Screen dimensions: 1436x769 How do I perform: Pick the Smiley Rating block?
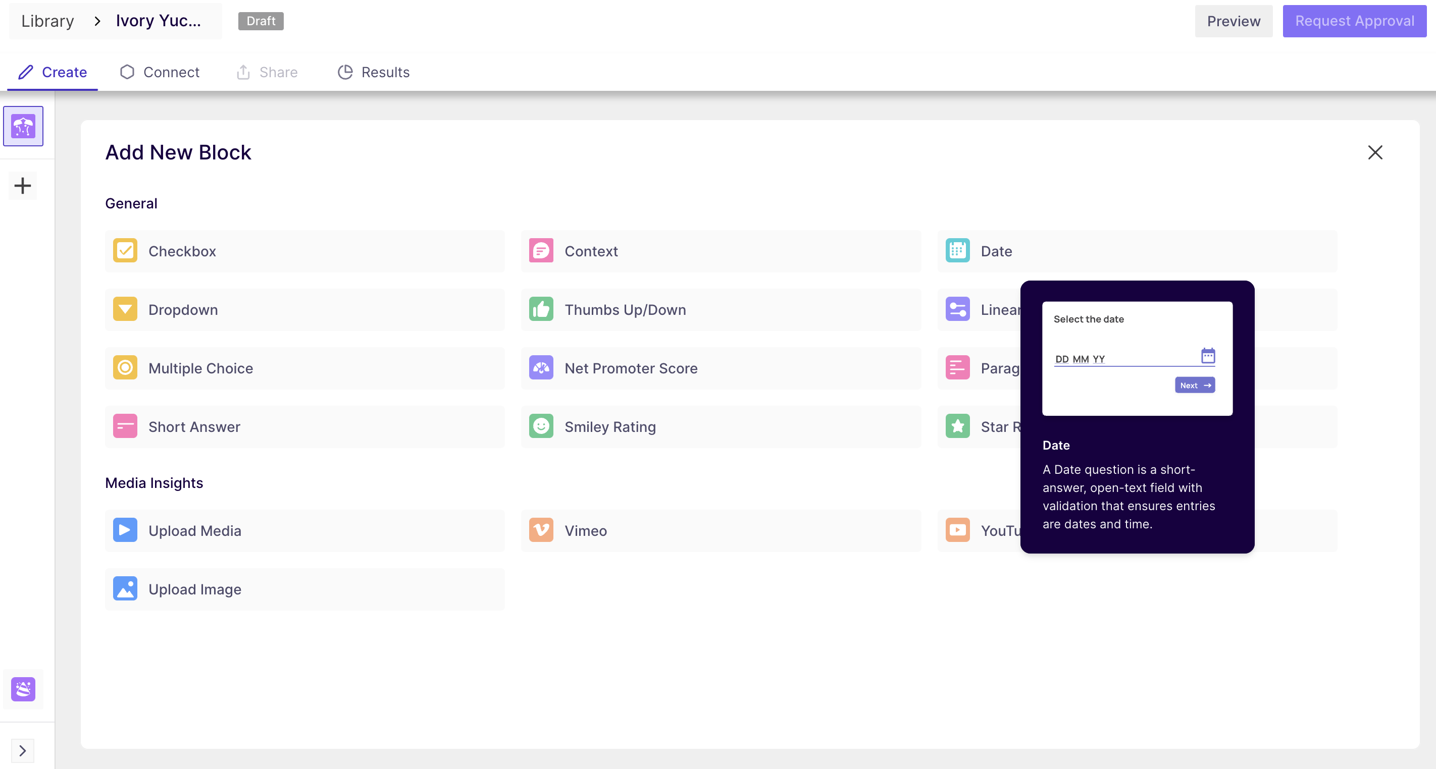[720, 427]
